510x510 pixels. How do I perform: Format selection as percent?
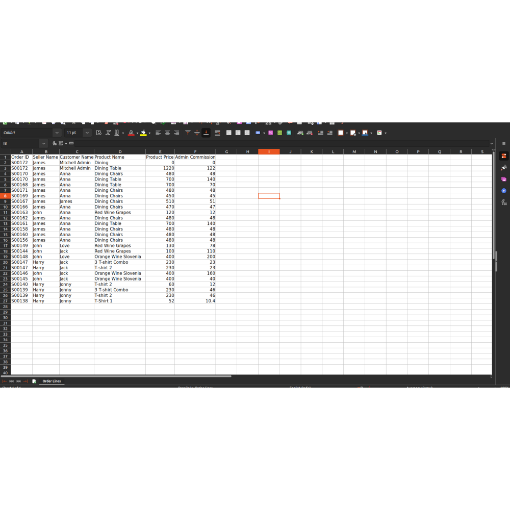coord(270,133)
